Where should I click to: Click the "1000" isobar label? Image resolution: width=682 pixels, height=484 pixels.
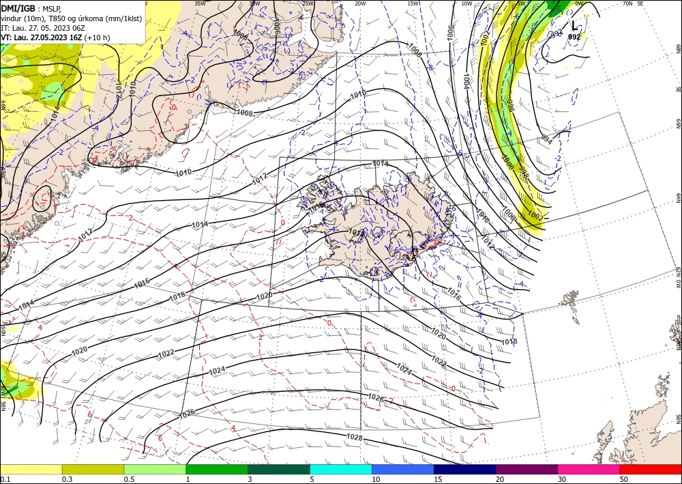(507, 162)
